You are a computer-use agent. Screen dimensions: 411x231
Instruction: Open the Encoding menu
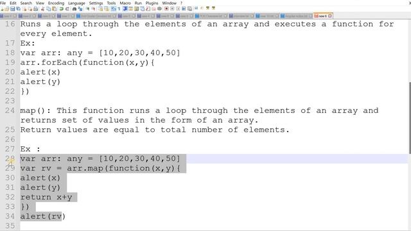56,3
